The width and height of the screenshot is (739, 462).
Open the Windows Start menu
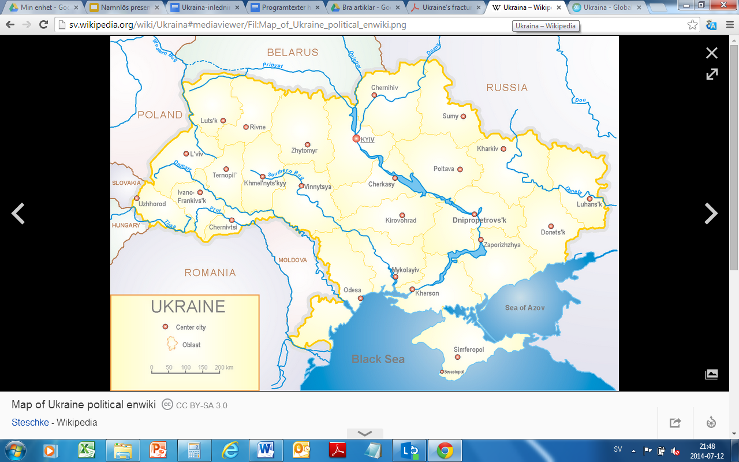tap(15, 450)
